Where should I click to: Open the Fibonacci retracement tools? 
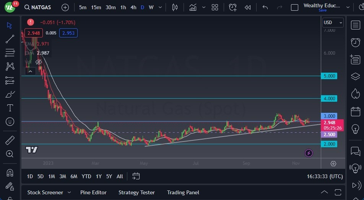click(x=10, y=53)
